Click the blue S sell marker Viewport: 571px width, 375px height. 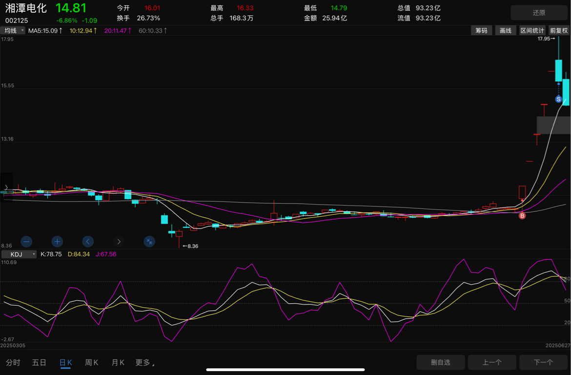559,99
